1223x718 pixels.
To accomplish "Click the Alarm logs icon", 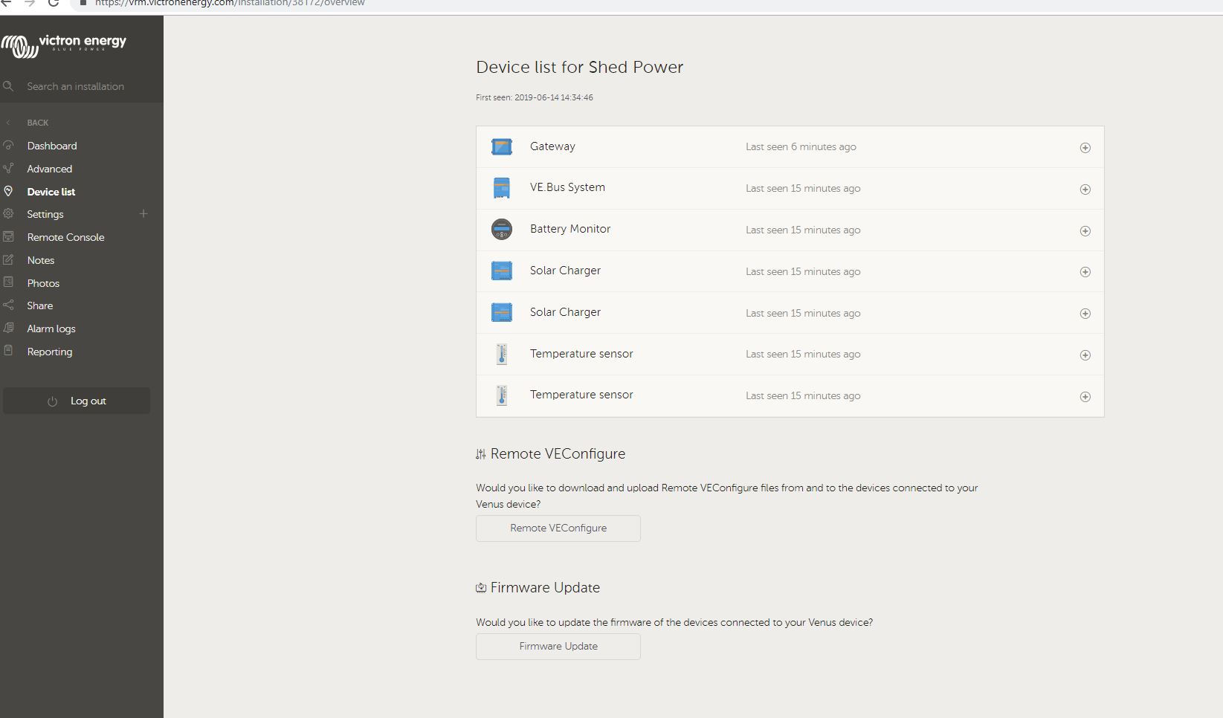I will [x=8, y=329].
